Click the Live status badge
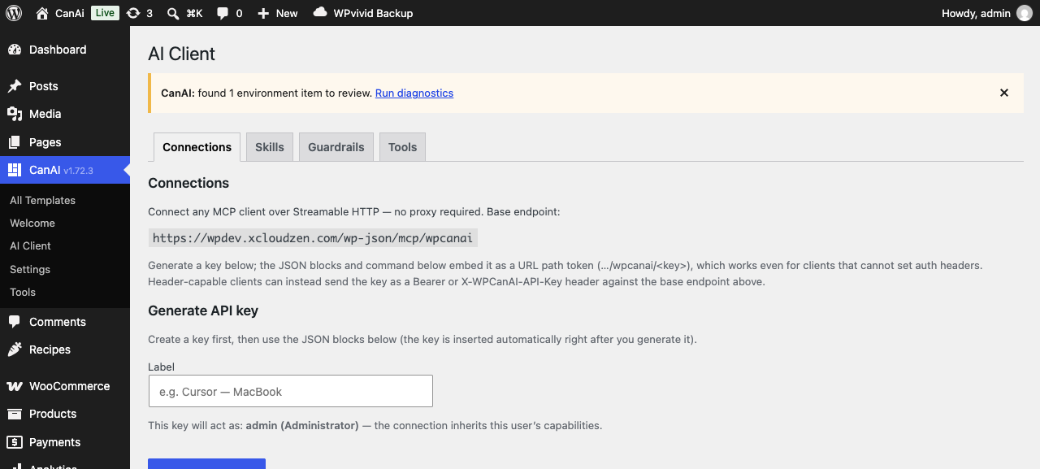This screenshot has height=469, width=1040. coord(104,13)
